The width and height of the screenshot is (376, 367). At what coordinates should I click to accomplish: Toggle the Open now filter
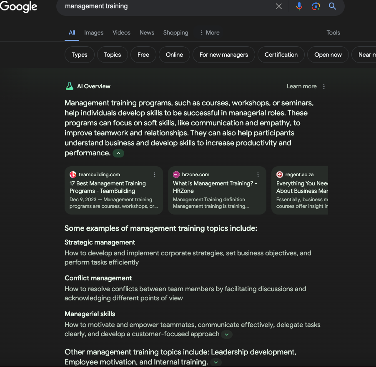pos(328,54)
